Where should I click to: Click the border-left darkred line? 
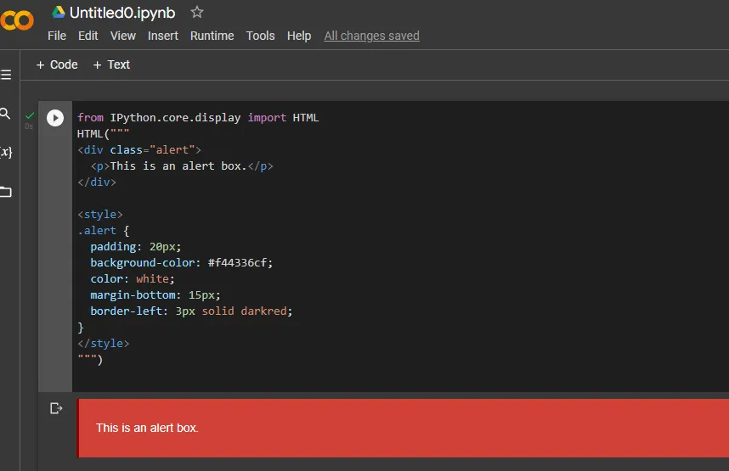191,311
